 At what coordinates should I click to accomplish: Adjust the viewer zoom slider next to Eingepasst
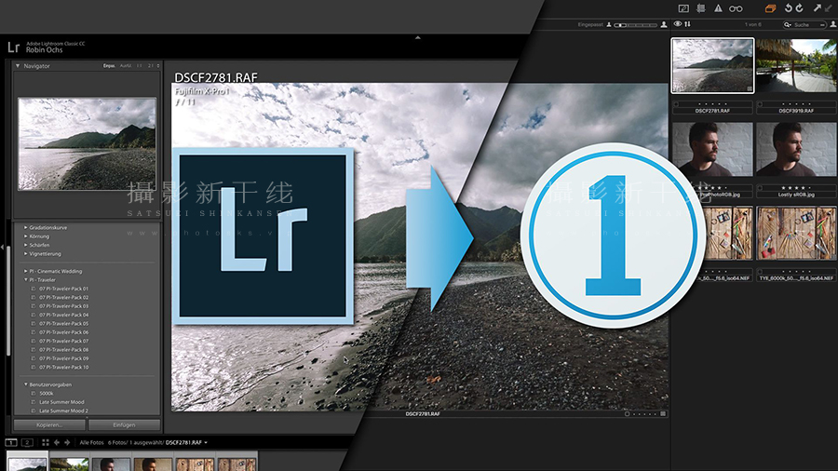[635, 25]
